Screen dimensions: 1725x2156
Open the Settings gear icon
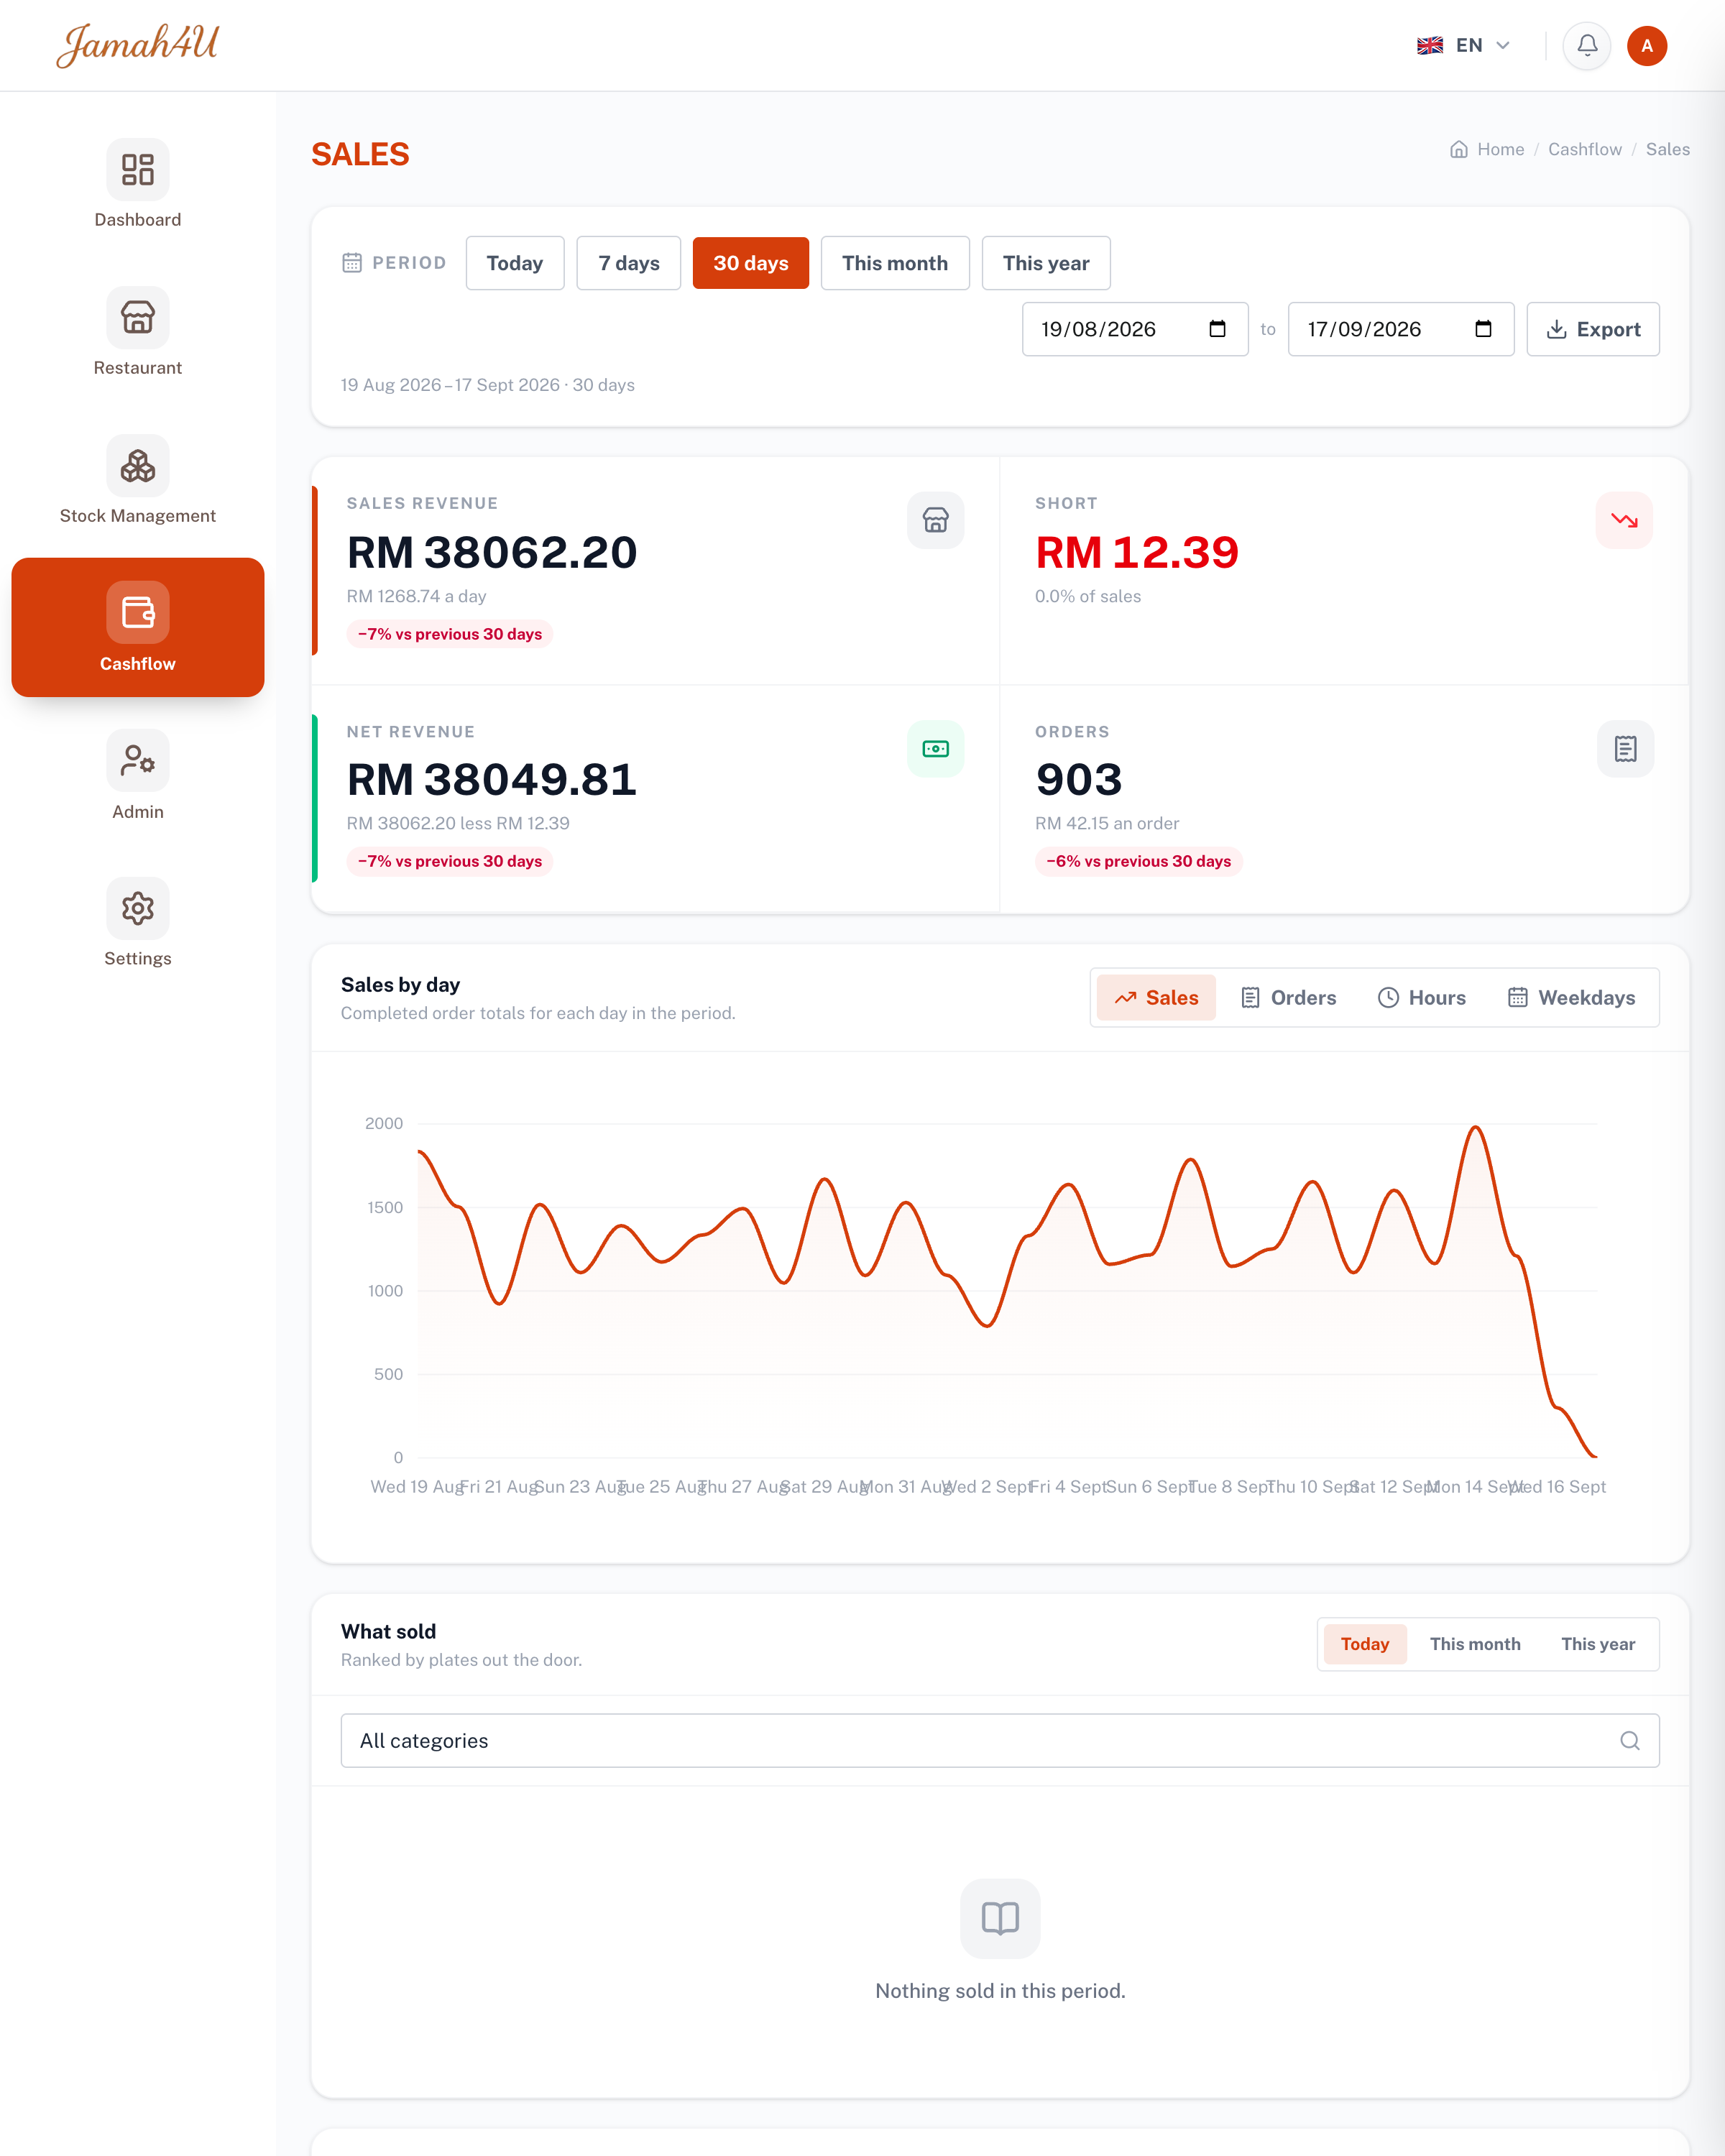(x=138, y=908)
